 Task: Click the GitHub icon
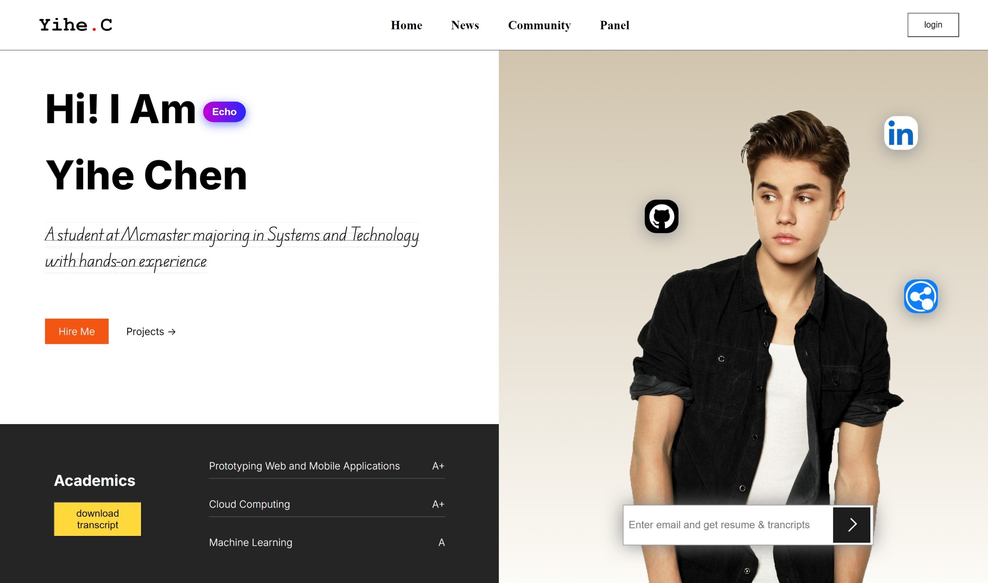tap(661, 217)
